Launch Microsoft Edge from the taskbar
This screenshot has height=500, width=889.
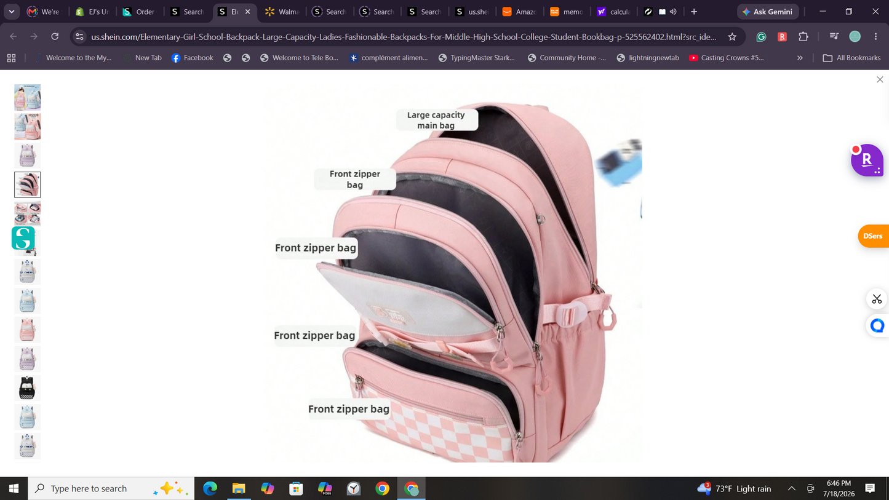point(210,488)
